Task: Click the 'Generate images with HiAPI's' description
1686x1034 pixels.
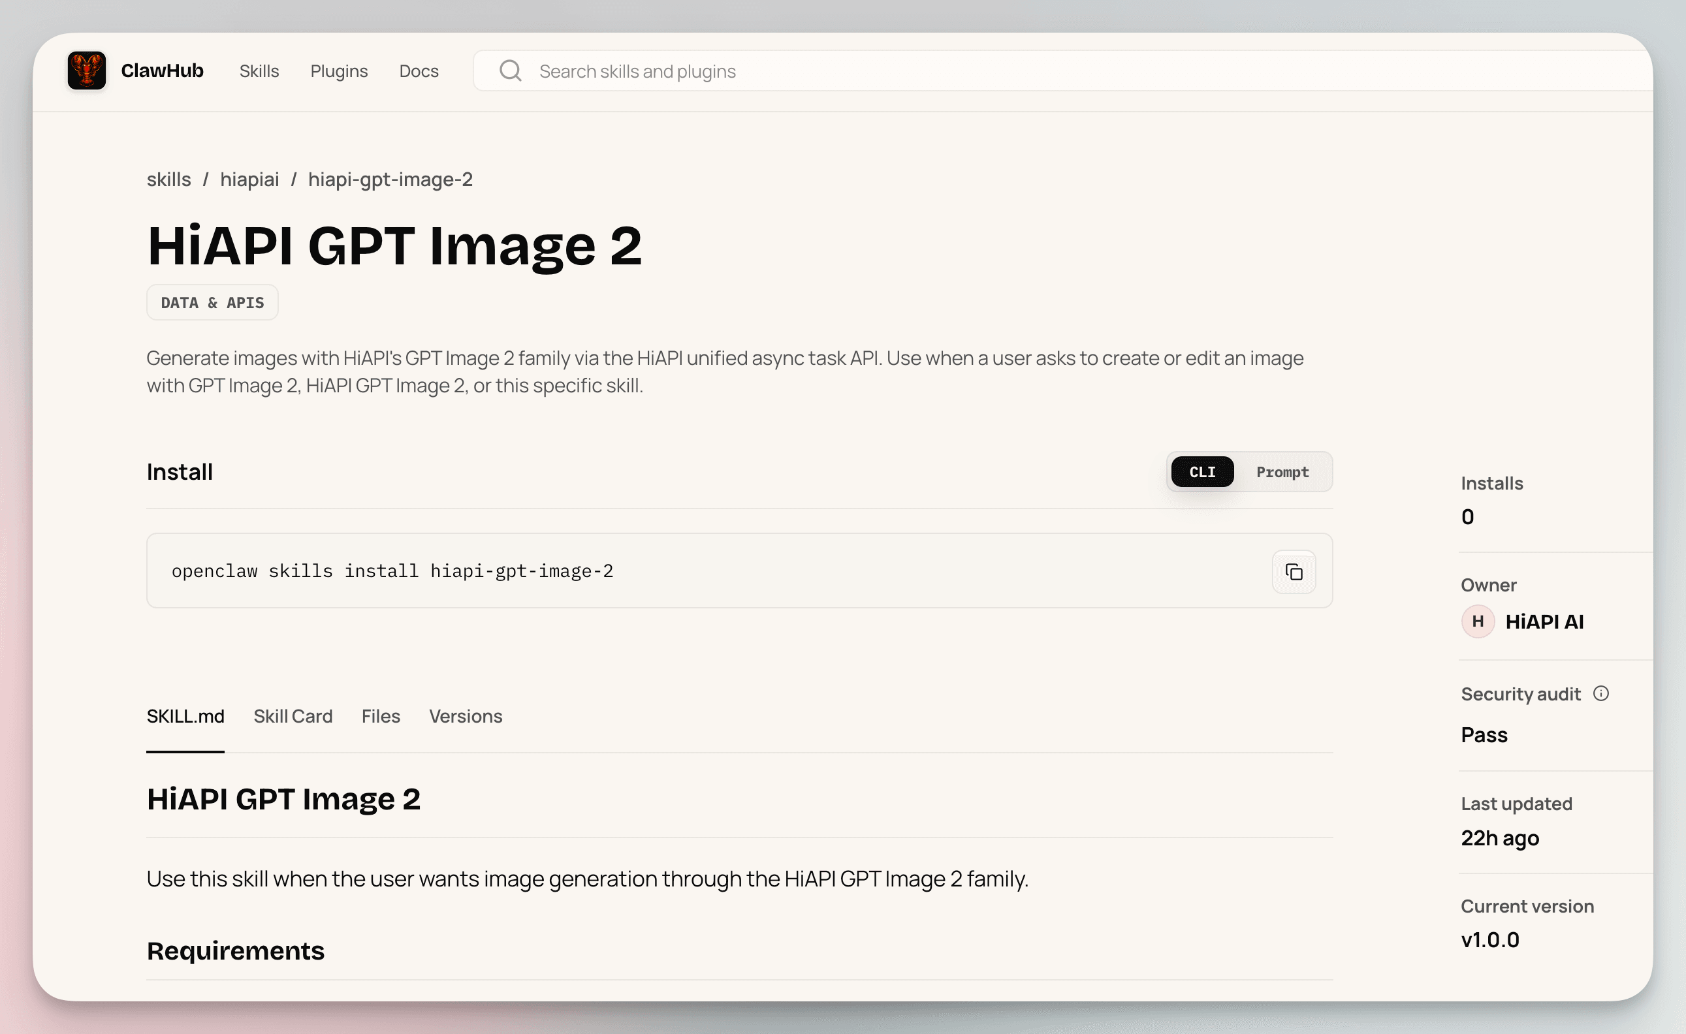Action: (x=725, y=371)
